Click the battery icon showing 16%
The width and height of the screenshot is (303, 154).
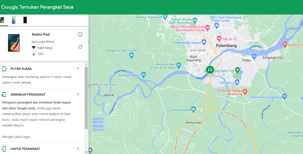coord(34,54)
